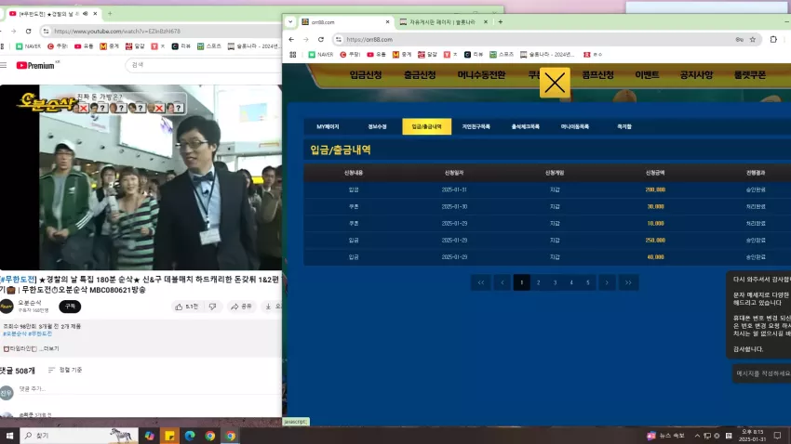Click the YouTube search box

pyautogui.click(x=202, y=65)
